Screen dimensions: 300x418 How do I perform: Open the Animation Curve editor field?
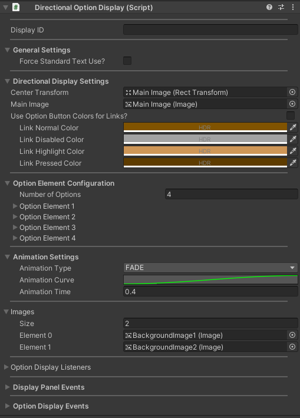[210, 279]
